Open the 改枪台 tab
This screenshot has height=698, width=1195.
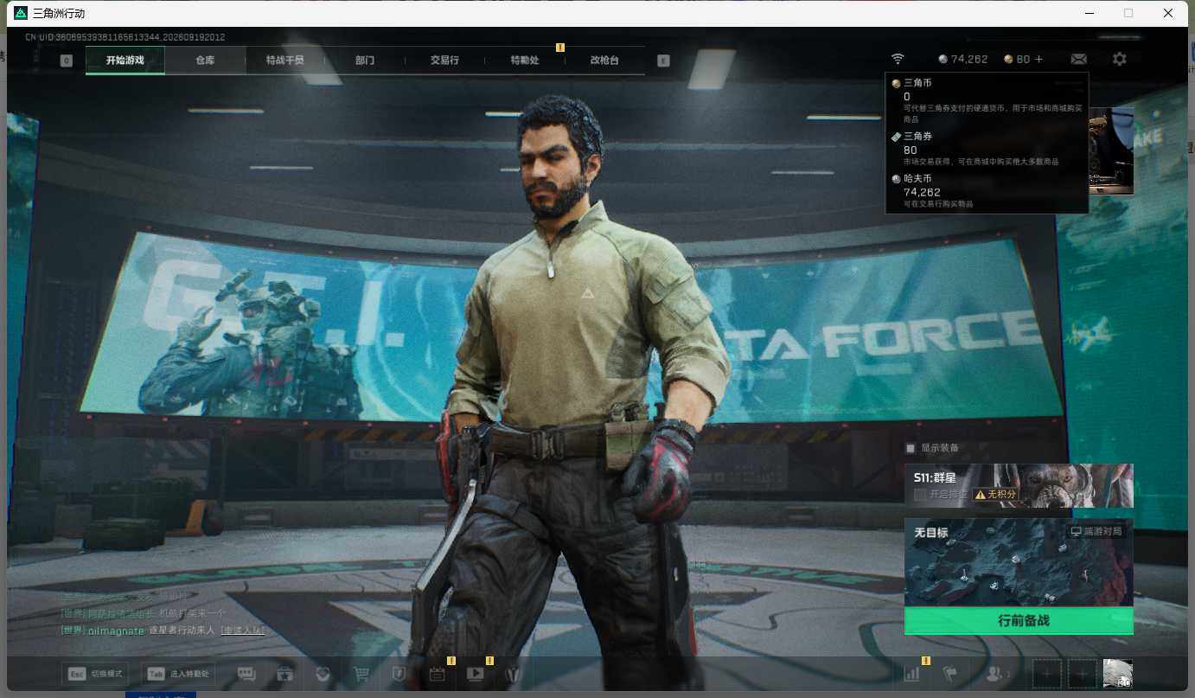click(604, 61)
